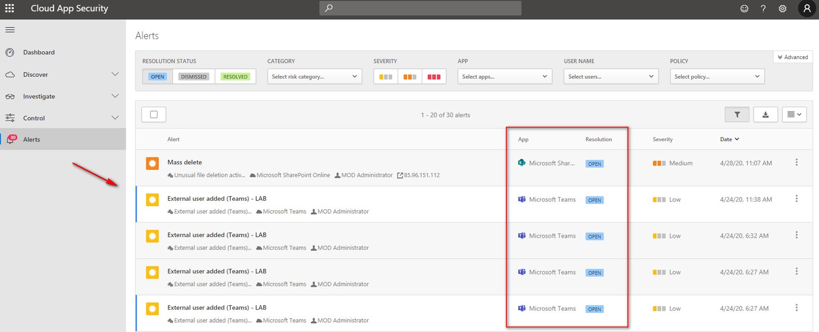Click the Dashboard gauge icon

(10, 52)
